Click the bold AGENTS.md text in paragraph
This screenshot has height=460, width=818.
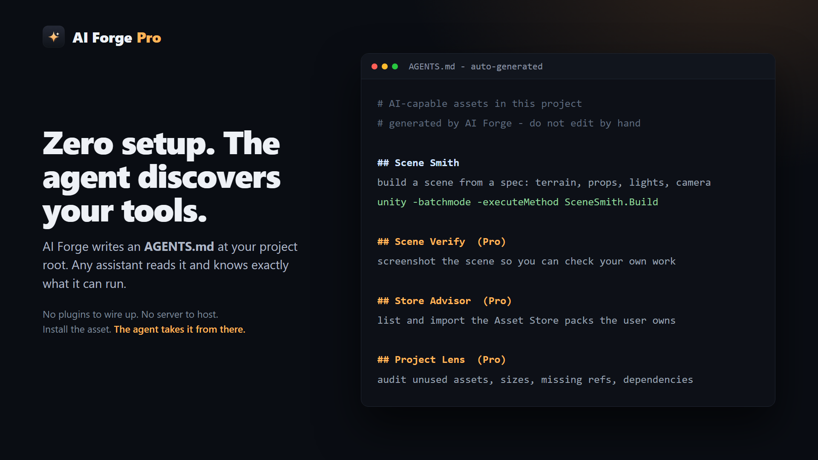click(x=179, y=247)
